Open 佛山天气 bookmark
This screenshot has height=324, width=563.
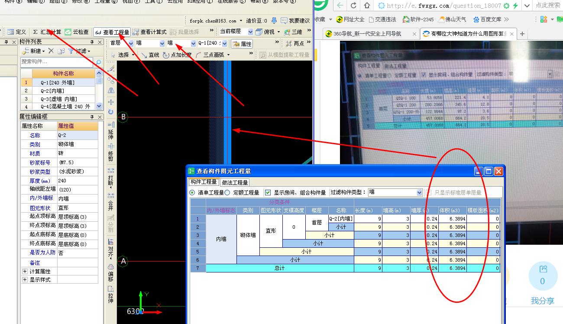452,19
